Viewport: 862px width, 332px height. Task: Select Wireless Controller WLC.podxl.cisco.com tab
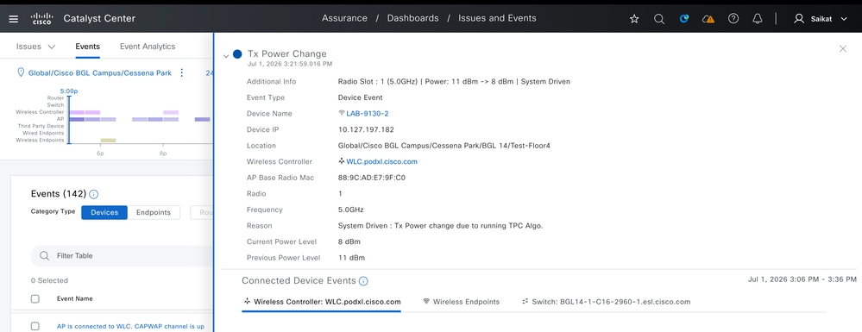[x=322, y=302]
